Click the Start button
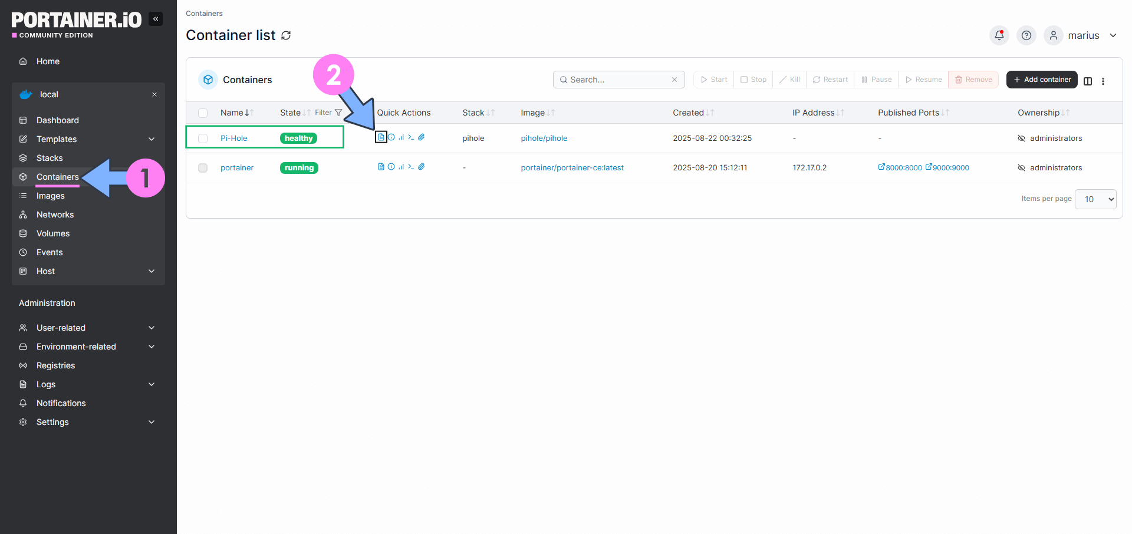The width and height of the screenshot is (1132, 534). [714, 80]
